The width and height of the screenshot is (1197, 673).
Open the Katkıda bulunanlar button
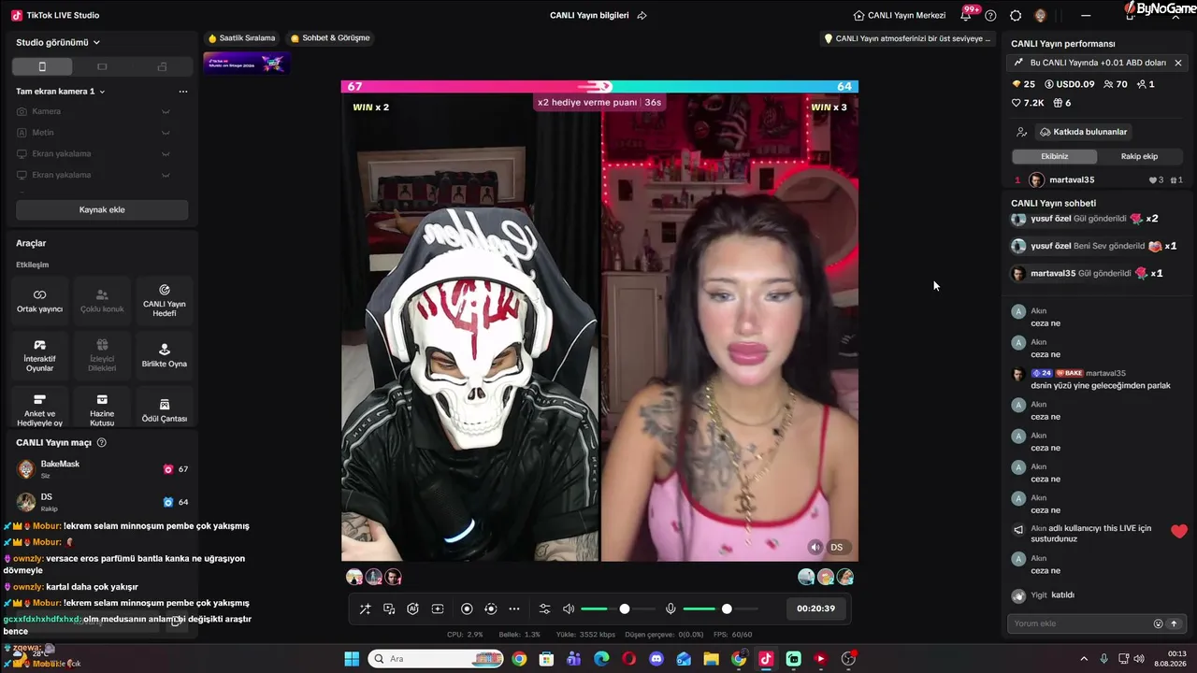pos(1084,132)
